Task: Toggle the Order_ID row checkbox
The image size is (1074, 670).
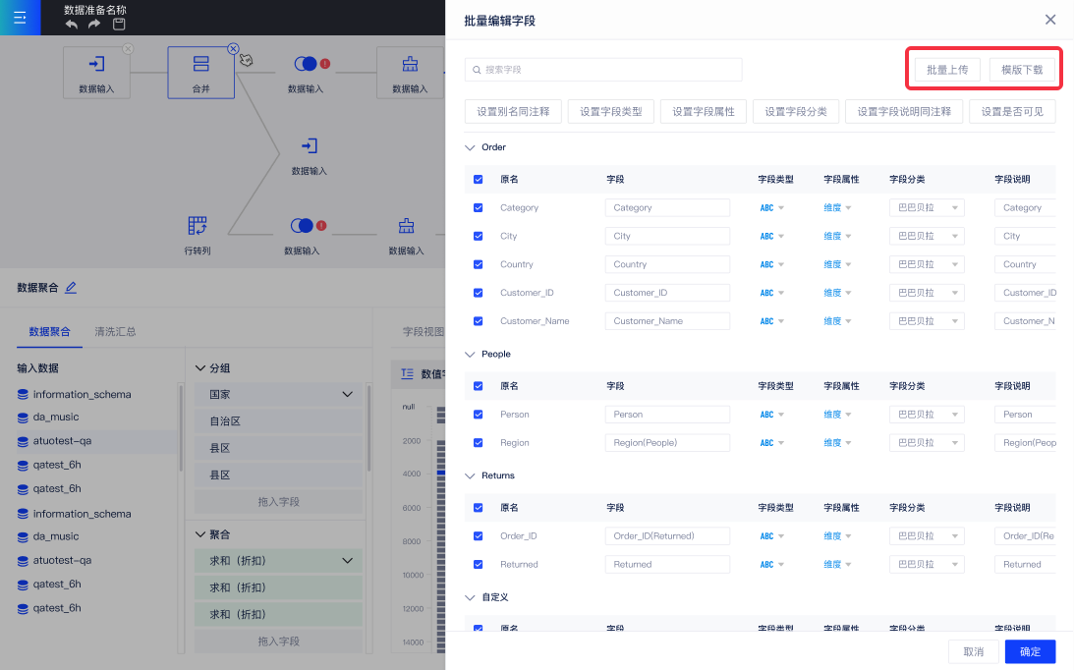Action: point(479,536)
